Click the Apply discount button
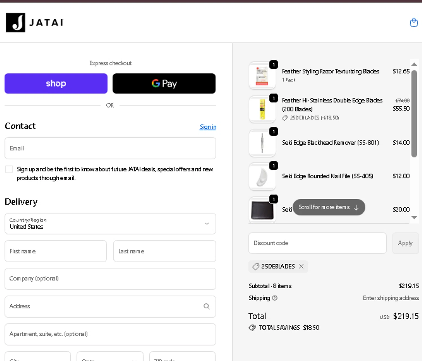The width and height of the screenshot is (422, 361). click(x=405, y=243)
